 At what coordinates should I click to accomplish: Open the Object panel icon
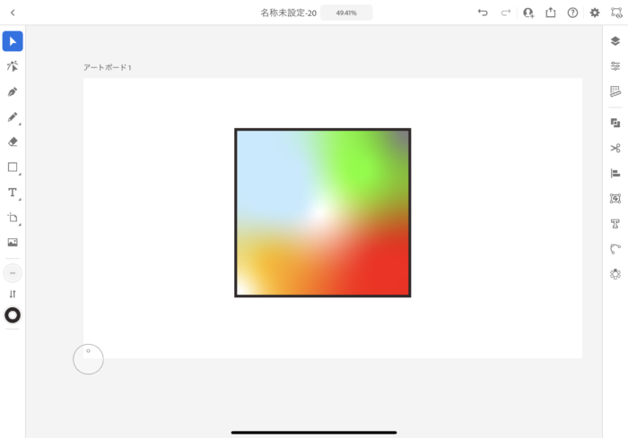[x=615, y=199]
